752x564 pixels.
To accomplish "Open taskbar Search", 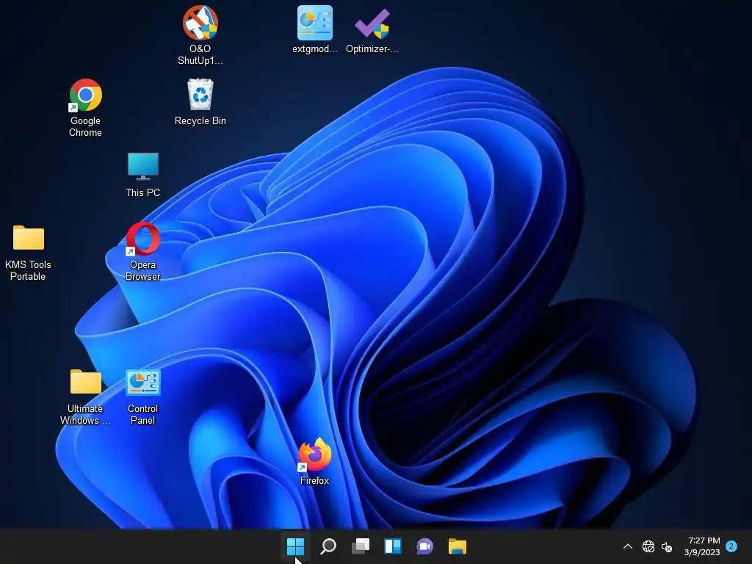I will (x=328, y=546).
